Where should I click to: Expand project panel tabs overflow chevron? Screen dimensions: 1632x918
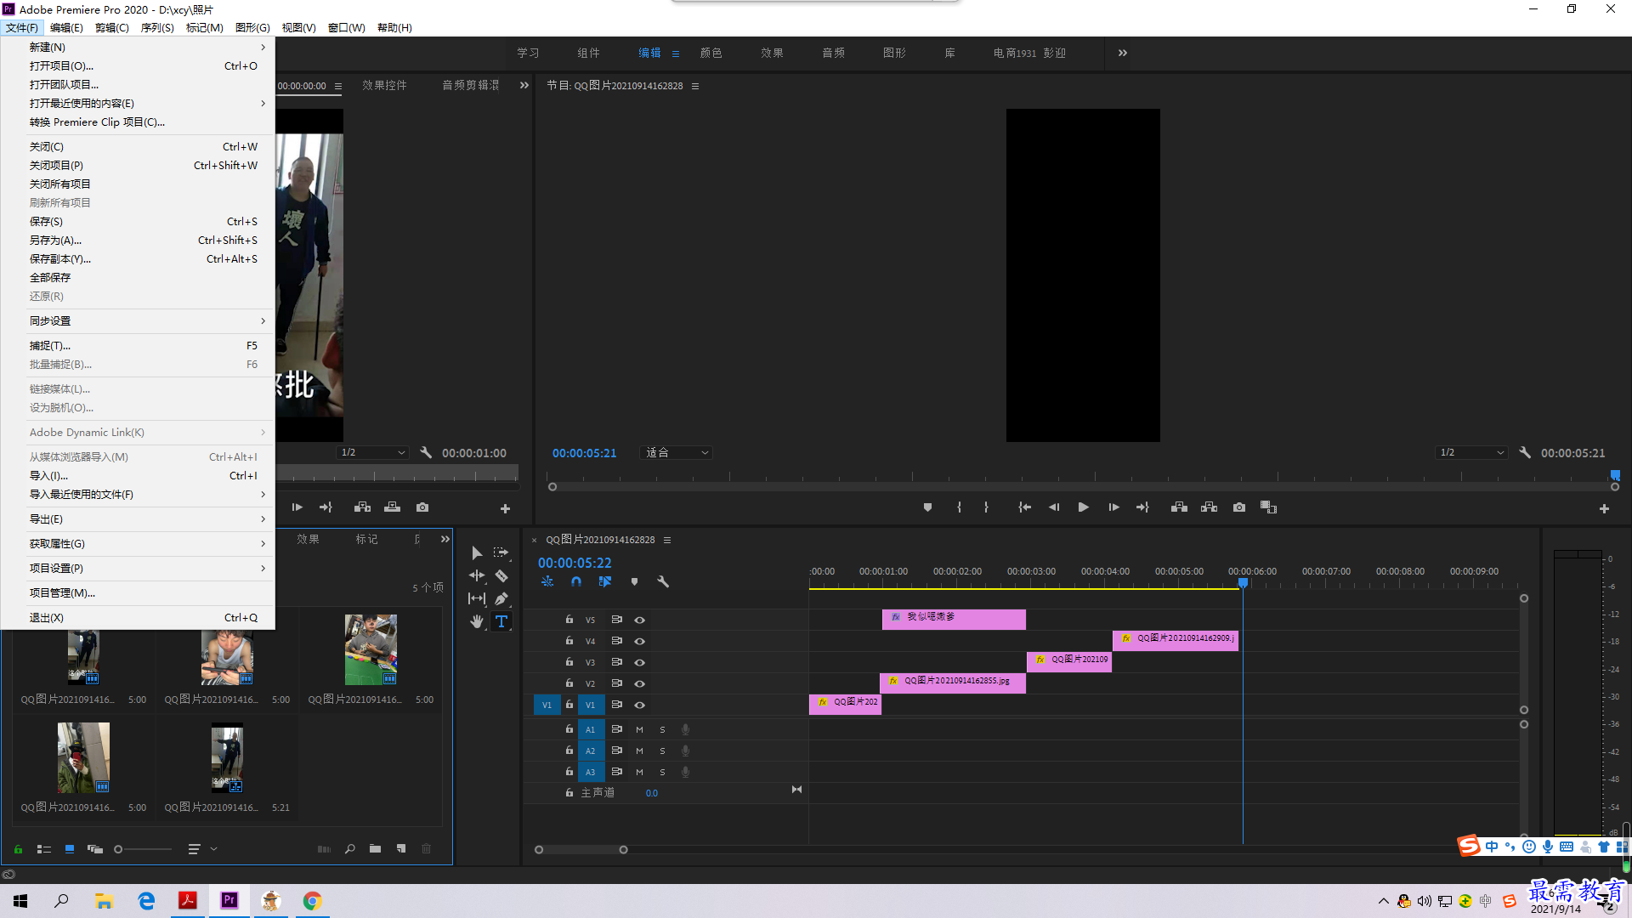(x=445, y=539)
